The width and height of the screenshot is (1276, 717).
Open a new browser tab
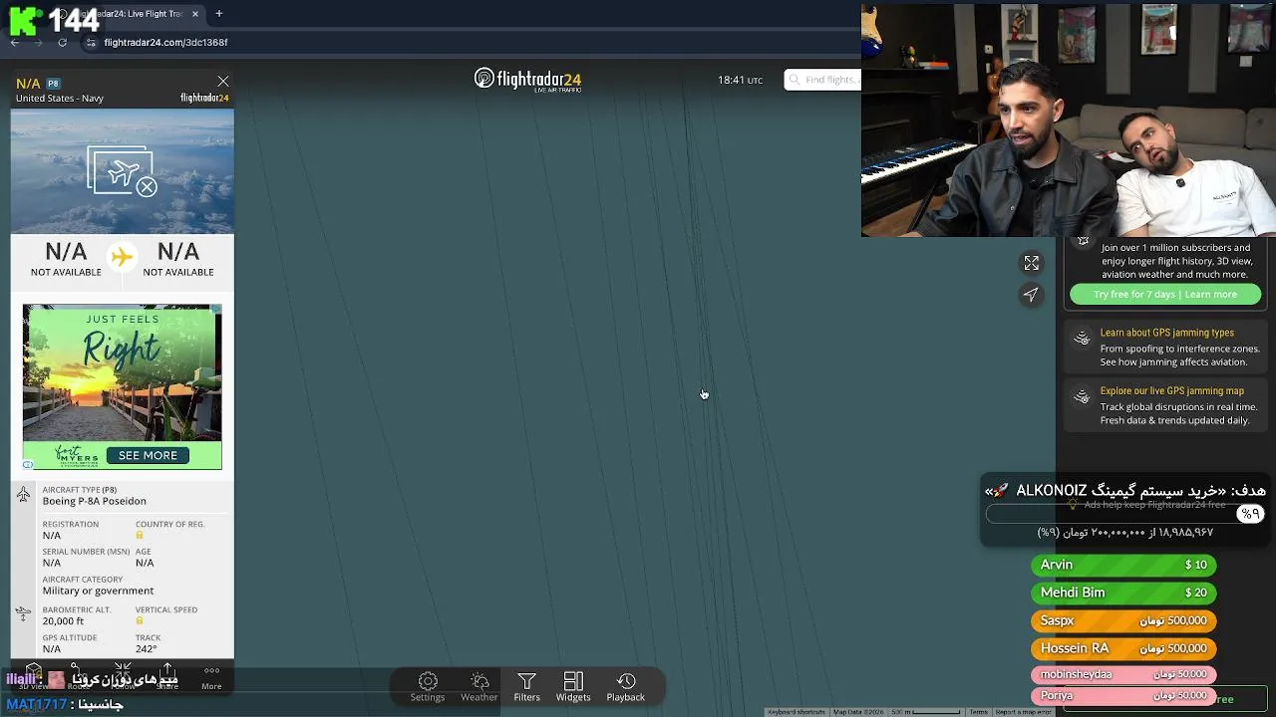coord(218,14)
